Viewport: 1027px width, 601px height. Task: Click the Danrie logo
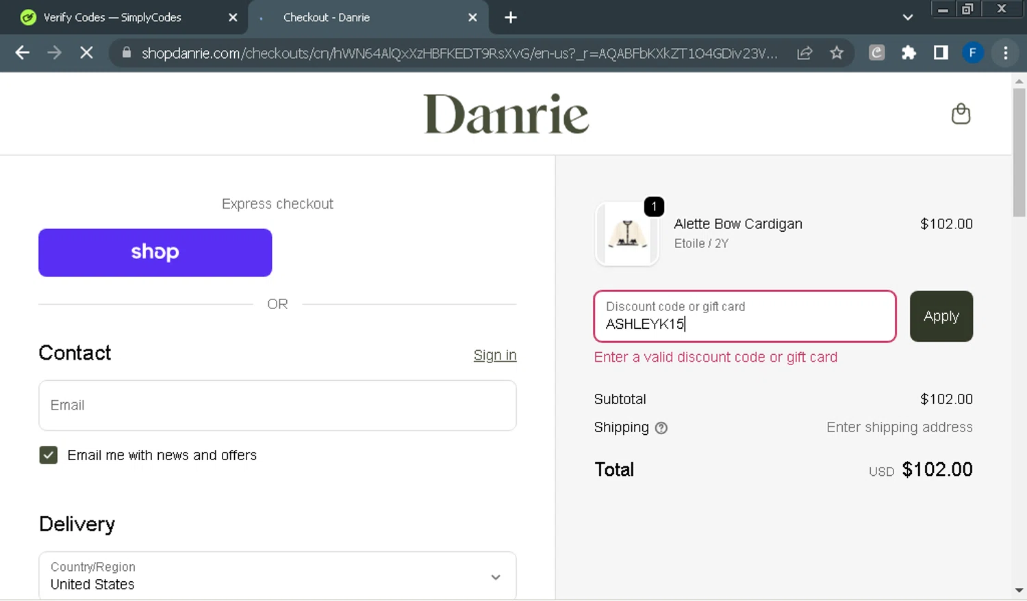tap(506, 113)
